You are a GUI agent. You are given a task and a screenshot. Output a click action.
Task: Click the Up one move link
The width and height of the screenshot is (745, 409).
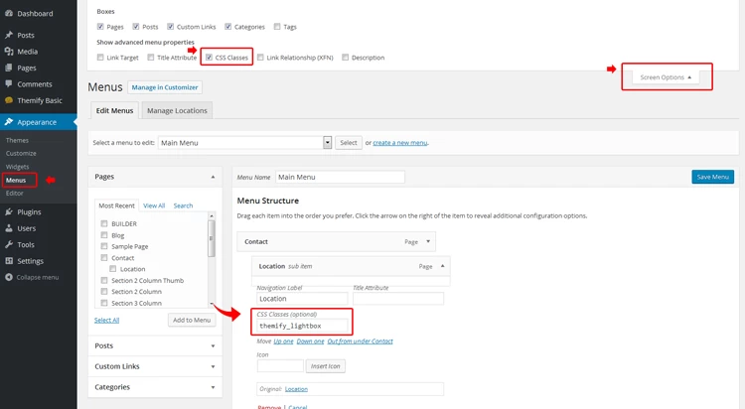(284, 341)
